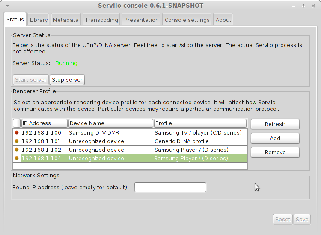Open the window menu arrow in title bar

tap(7, 6)
